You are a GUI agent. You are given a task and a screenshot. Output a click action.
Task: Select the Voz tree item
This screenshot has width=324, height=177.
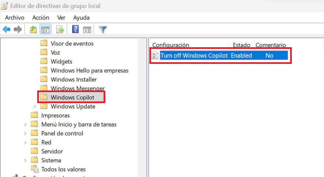pos(55,52)
